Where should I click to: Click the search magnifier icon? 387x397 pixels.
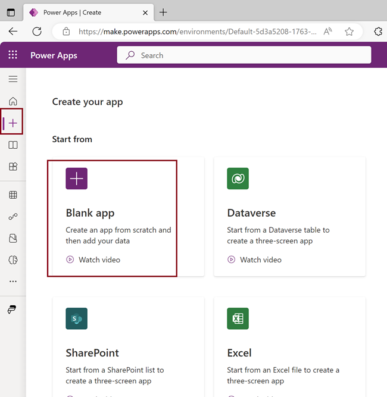pos(130,55)
